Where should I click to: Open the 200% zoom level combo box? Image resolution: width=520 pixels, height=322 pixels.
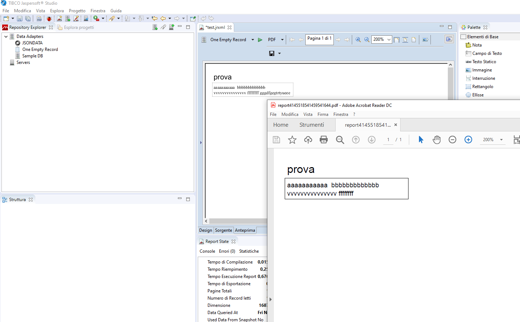pyautogui.click(x=381, y=40)
